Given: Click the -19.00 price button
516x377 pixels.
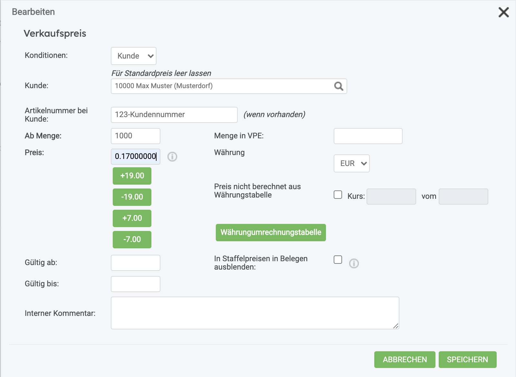Looking at the screenshot, I should click(x=132, y=197).
